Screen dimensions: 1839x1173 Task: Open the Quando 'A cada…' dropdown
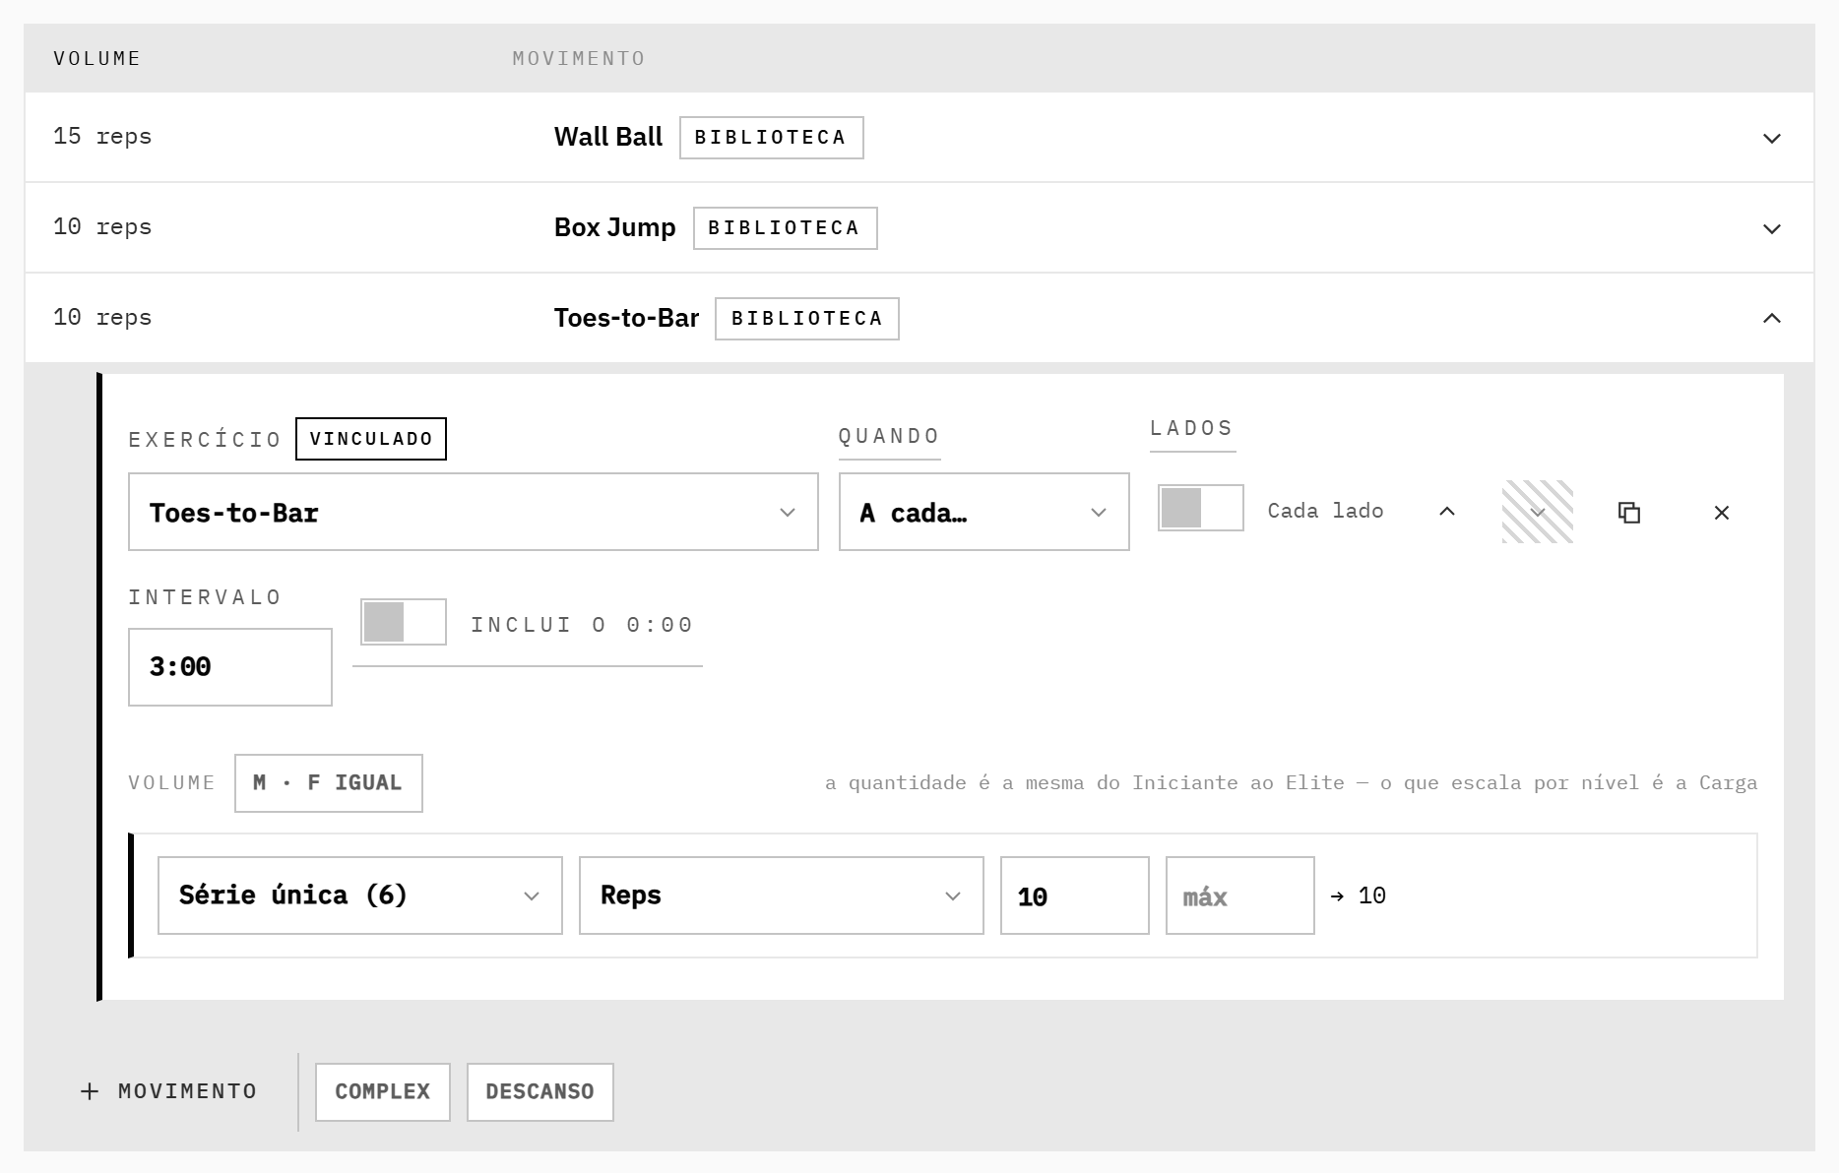[x=984, y=512]
